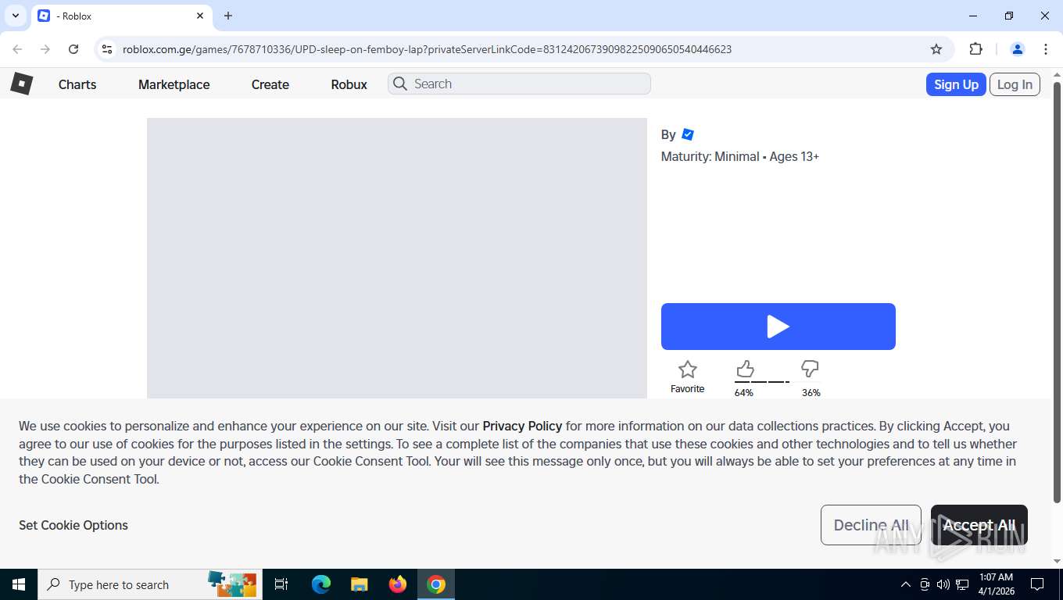Click the taskbar search box
This screenshot has height=600, width=1063.
151,584
